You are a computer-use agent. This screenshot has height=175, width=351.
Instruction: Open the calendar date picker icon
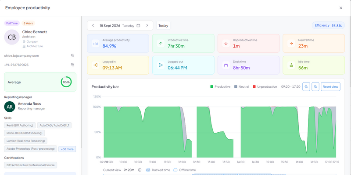point(138,25)
